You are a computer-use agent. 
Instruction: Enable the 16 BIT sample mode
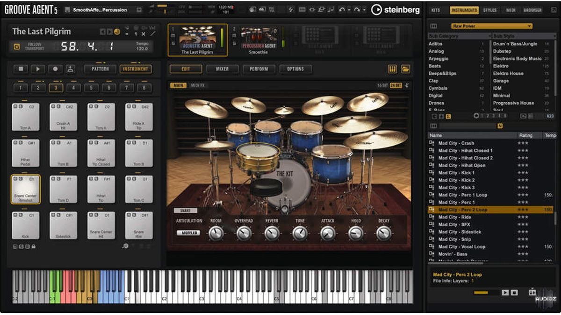(x=382, y=85)
